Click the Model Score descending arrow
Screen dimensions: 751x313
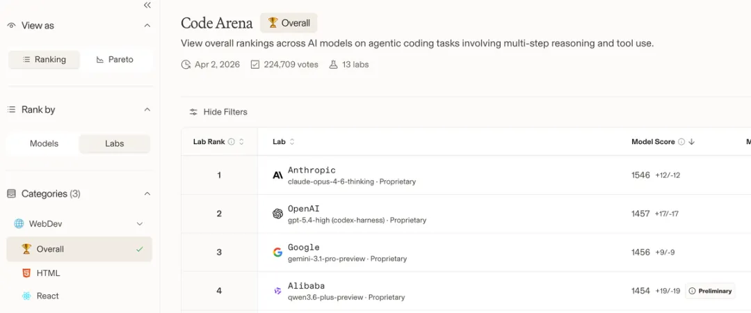pos(692,142)
